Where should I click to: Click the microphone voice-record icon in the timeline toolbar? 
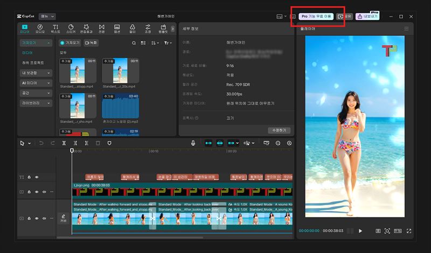pos(193,143)
